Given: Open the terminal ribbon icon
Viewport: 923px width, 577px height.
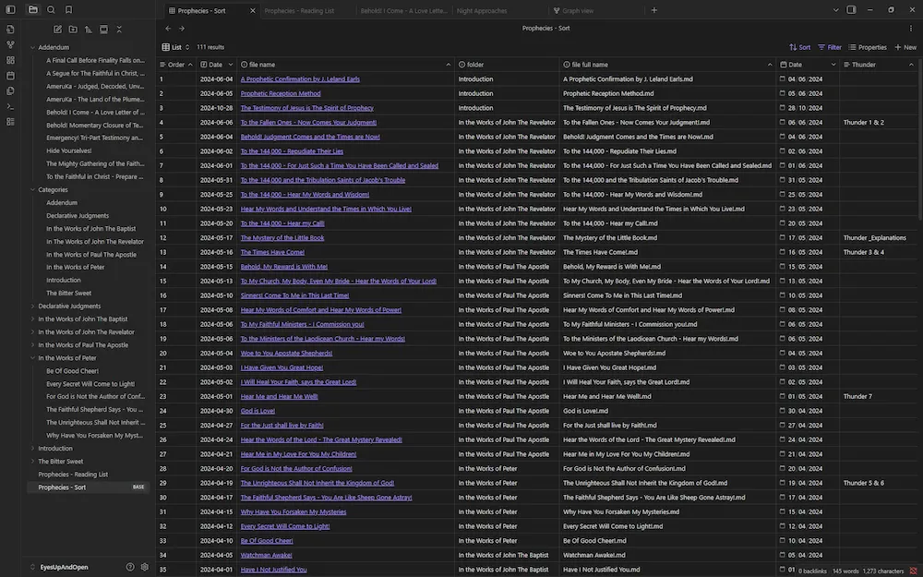Looking at the screenshot, I should pos(11,106).
